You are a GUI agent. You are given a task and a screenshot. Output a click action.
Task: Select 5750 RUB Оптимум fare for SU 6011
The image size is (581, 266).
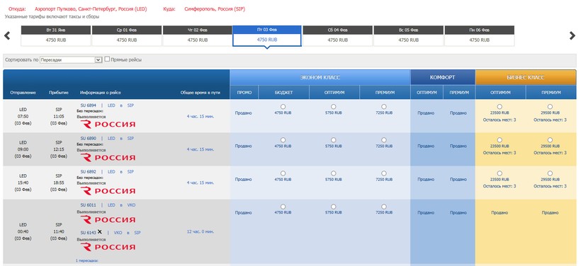click(334, 207)
